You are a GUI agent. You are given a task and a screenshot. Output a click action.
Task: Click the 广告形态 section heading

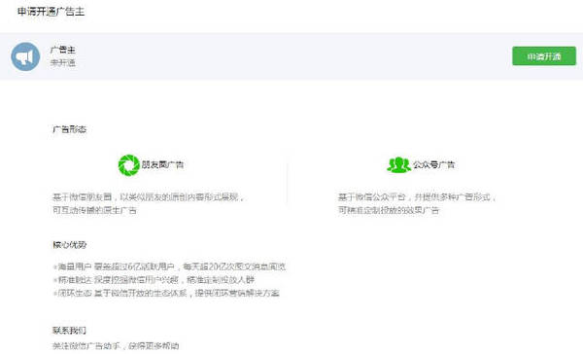point(70,129)
